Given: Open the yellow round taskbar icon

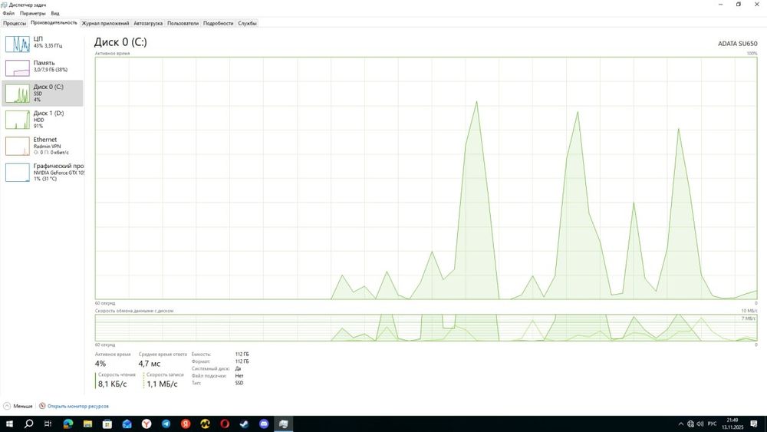Looking at the screenshot, I should click(205, 424).
